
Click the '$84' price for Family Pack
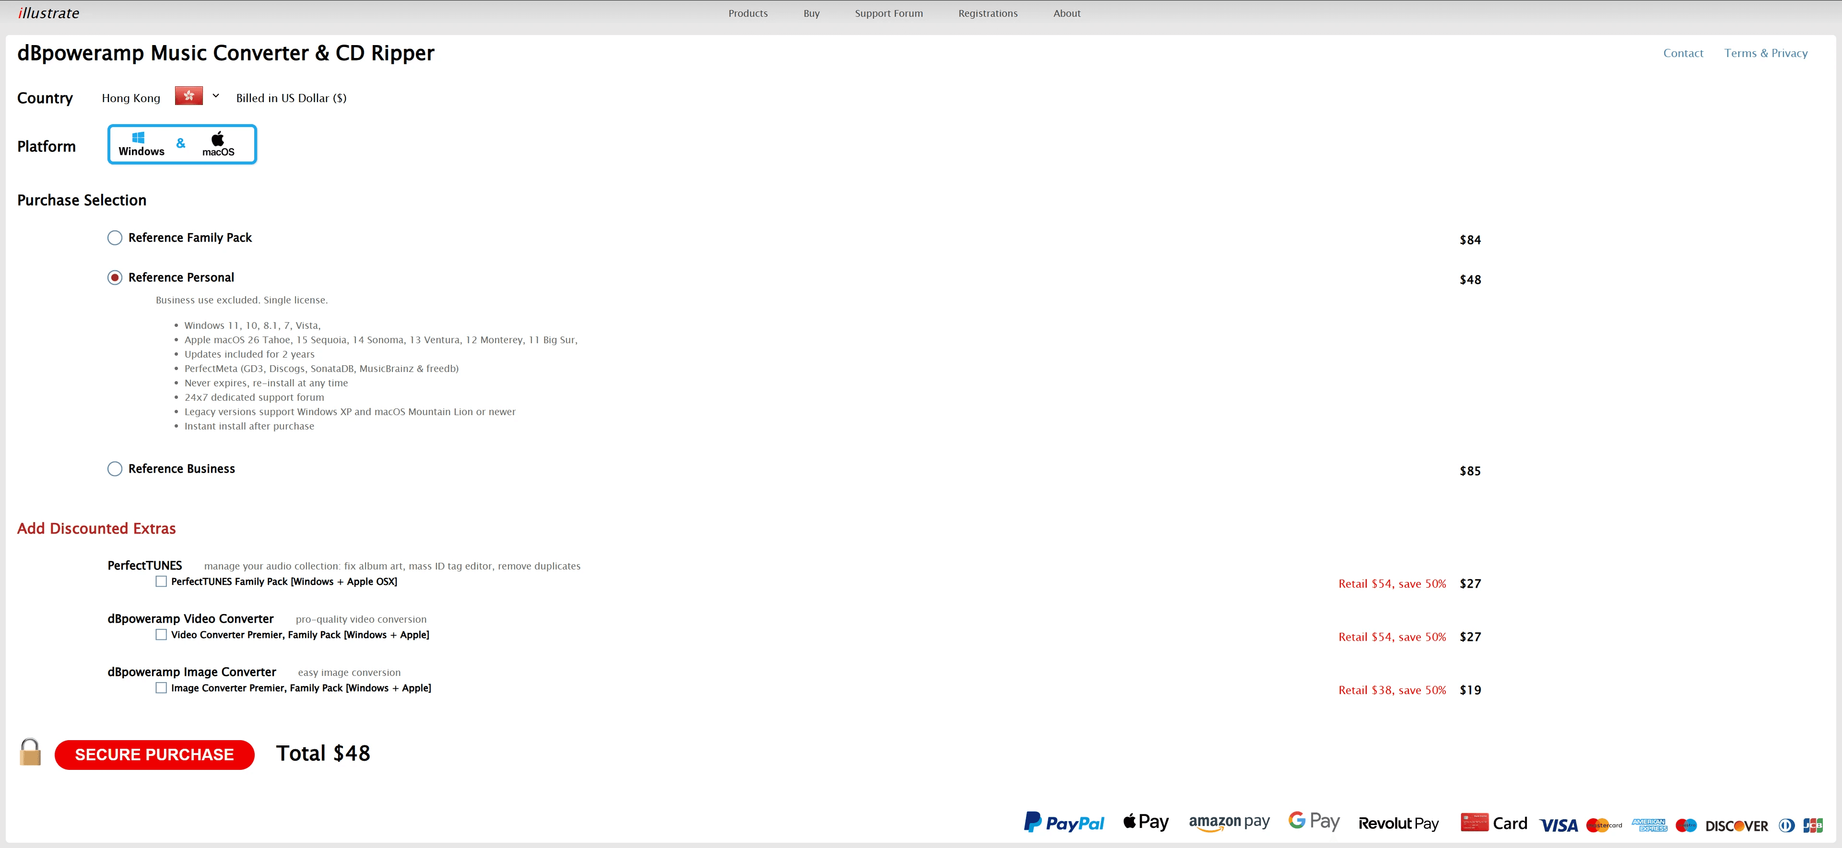click(1470, 240)
